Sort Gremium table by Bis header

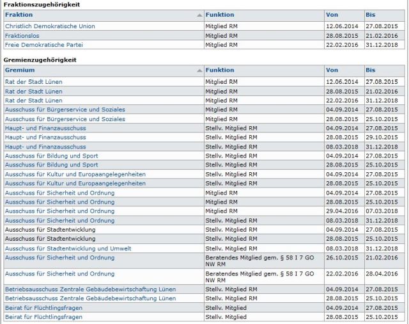(371, 70)
